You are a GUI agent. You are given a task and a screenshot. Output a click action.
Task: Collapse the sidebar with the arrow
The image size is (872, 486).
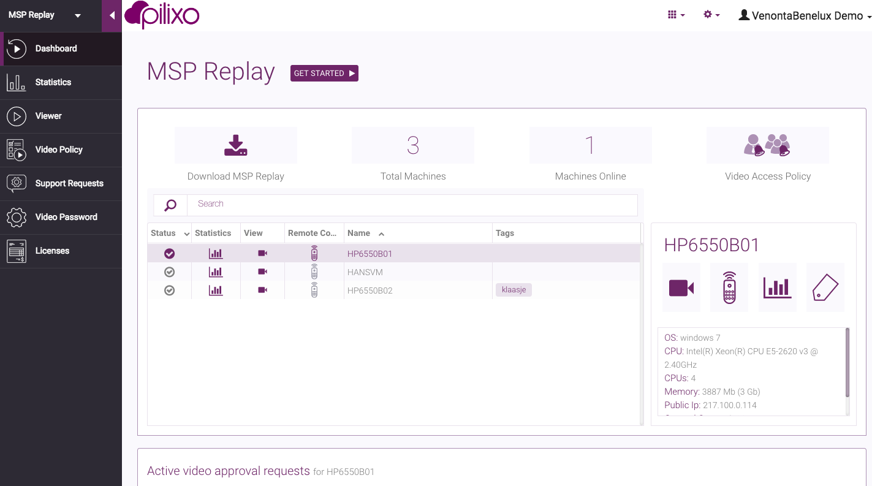[112, 15]
